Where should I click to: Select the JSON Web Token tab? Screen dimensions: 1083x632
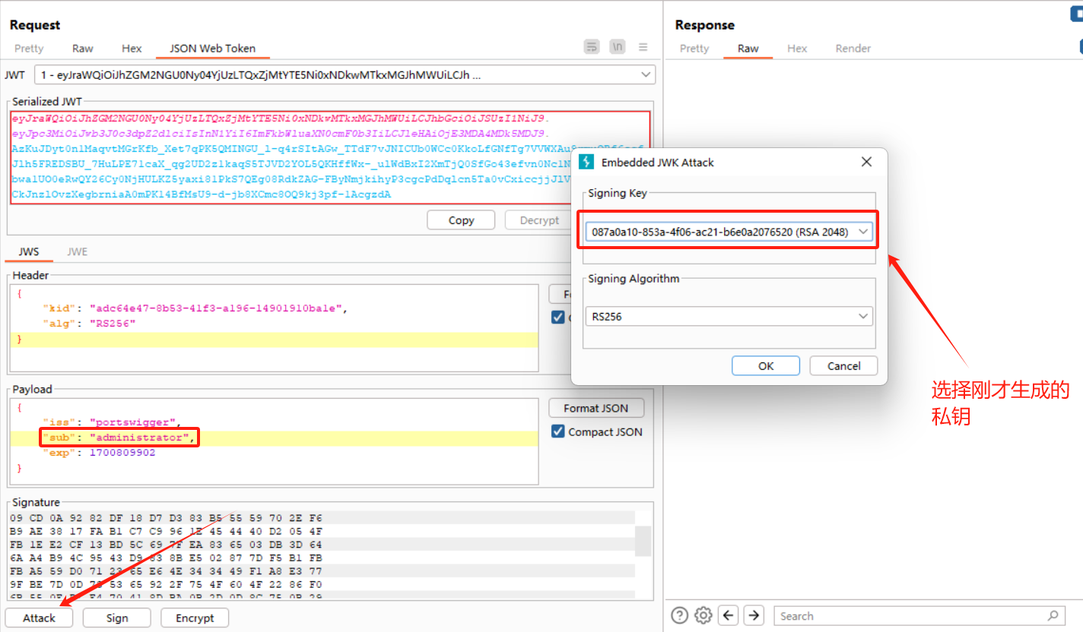point(212,48)
